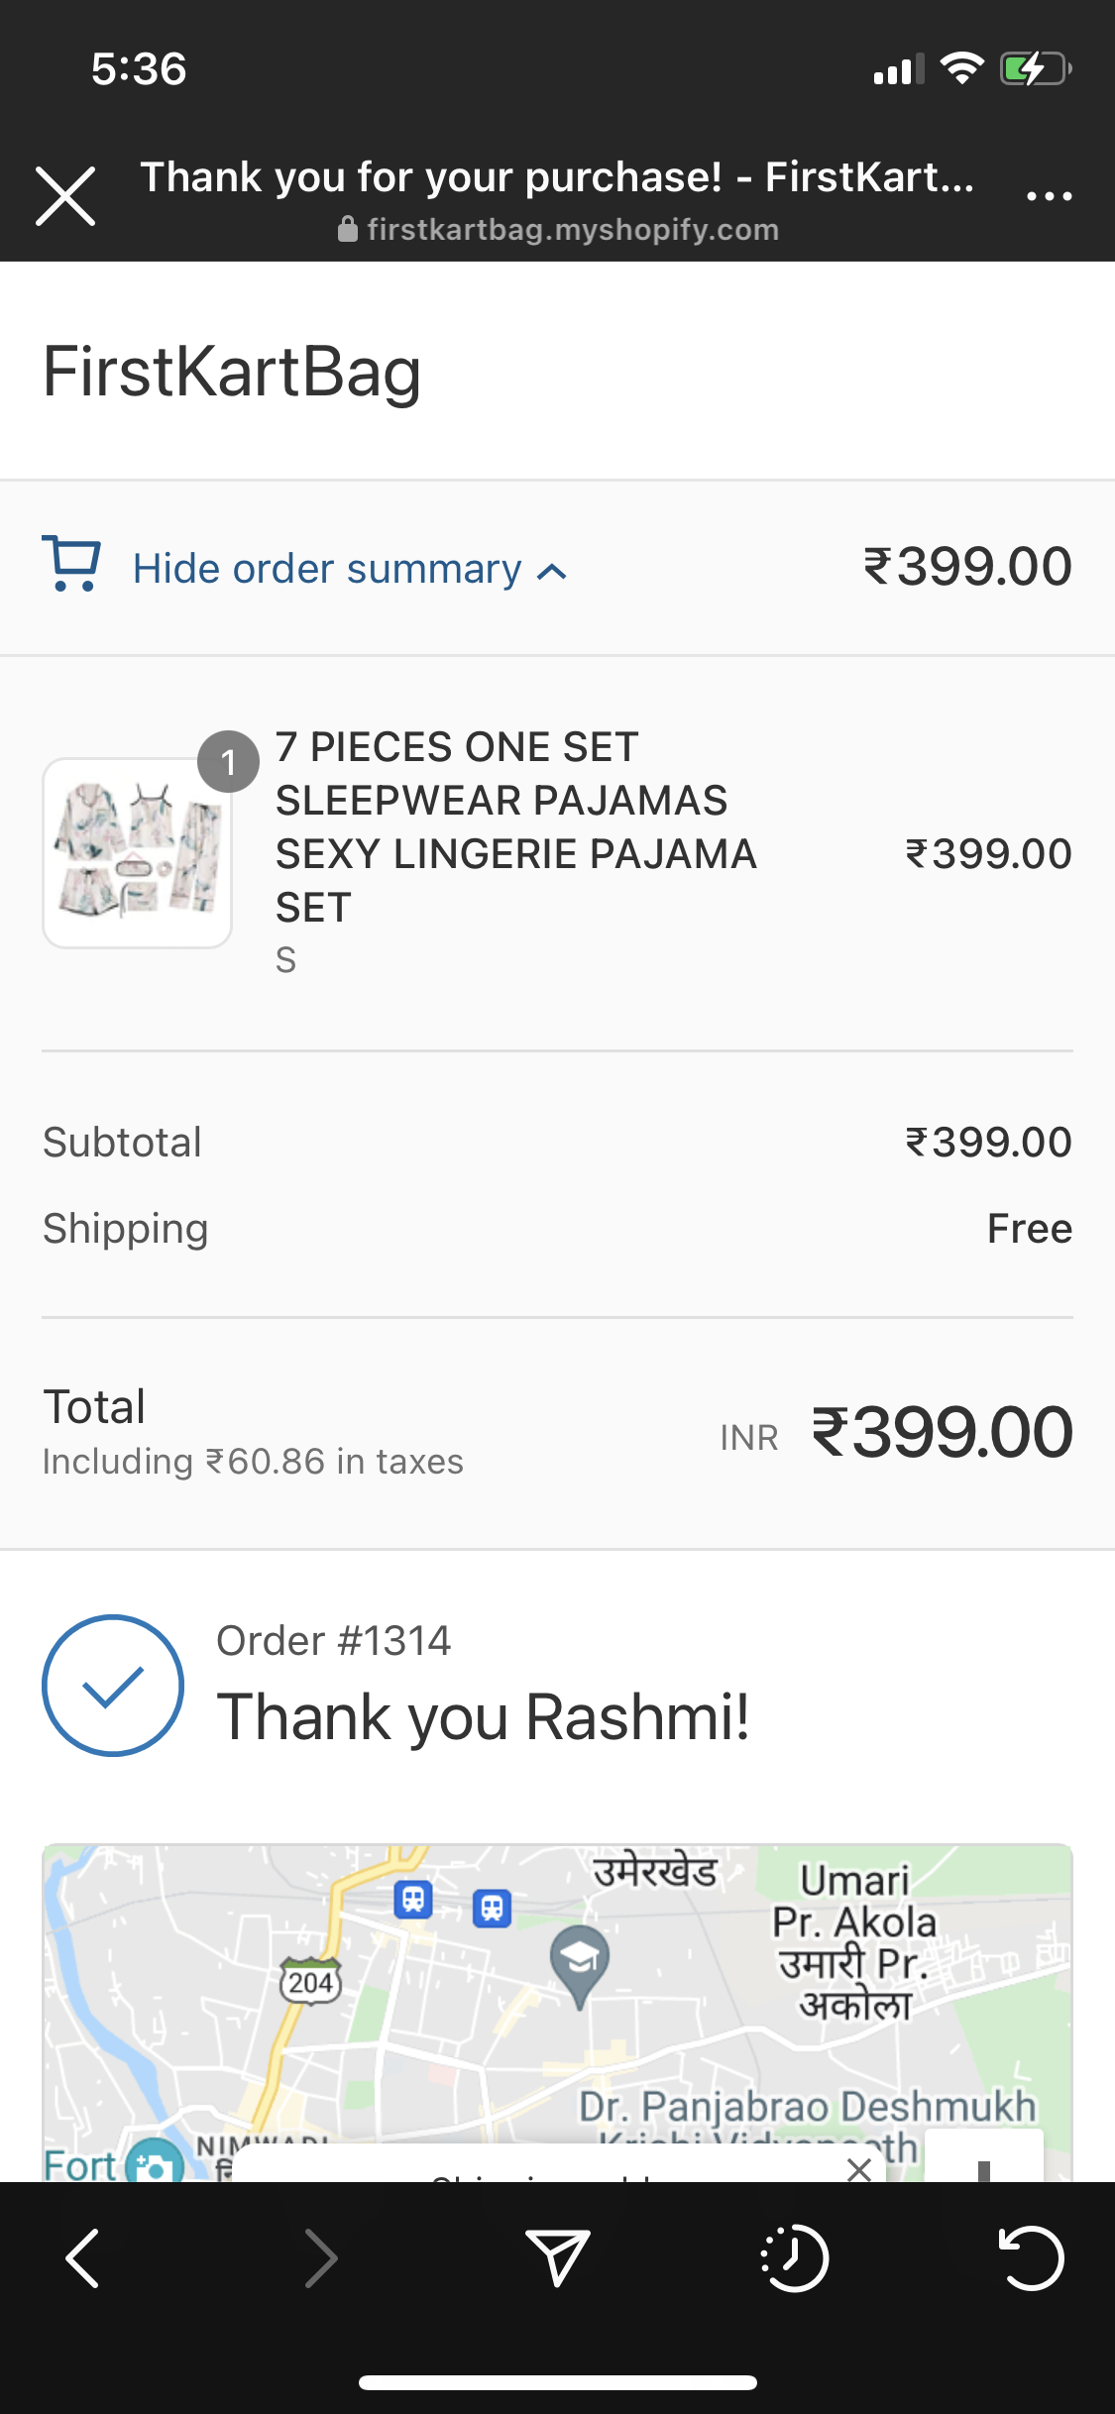
Task: Open the pajama set product thumbnail
Action: (137, 852)
